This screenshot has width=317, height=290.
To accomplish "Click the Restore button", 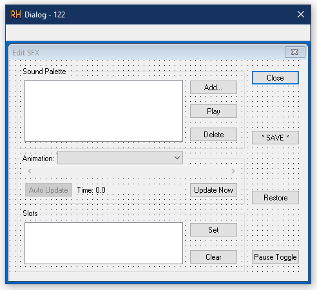I will click(275, 198).
